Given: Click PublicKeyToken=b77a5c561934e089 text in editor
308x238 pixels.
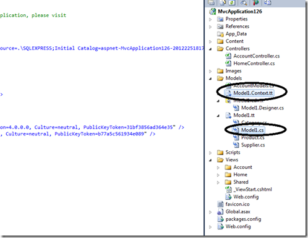Looking at the screenshot, I should click(99, 134).
